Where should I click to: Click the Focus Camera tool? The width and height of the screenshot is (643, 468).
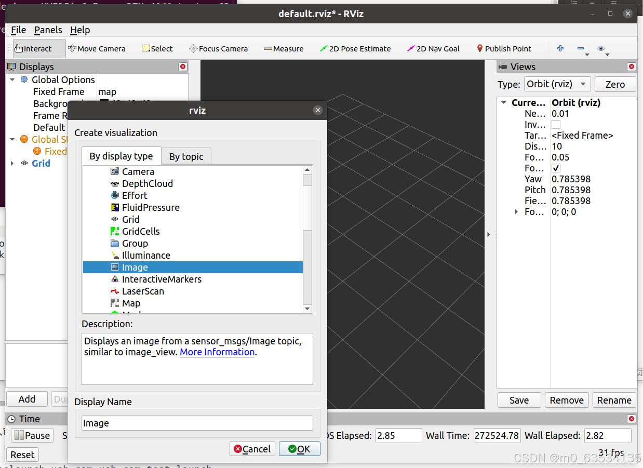click(x=218, y=49)
